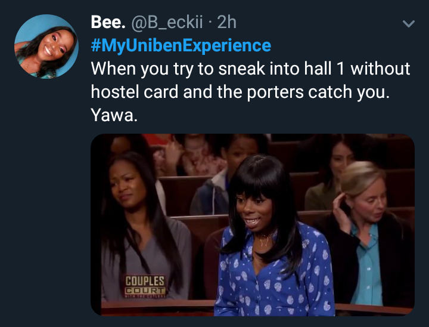
Task: Open the @B_eckii handle
Action: (x=167, y=23)
